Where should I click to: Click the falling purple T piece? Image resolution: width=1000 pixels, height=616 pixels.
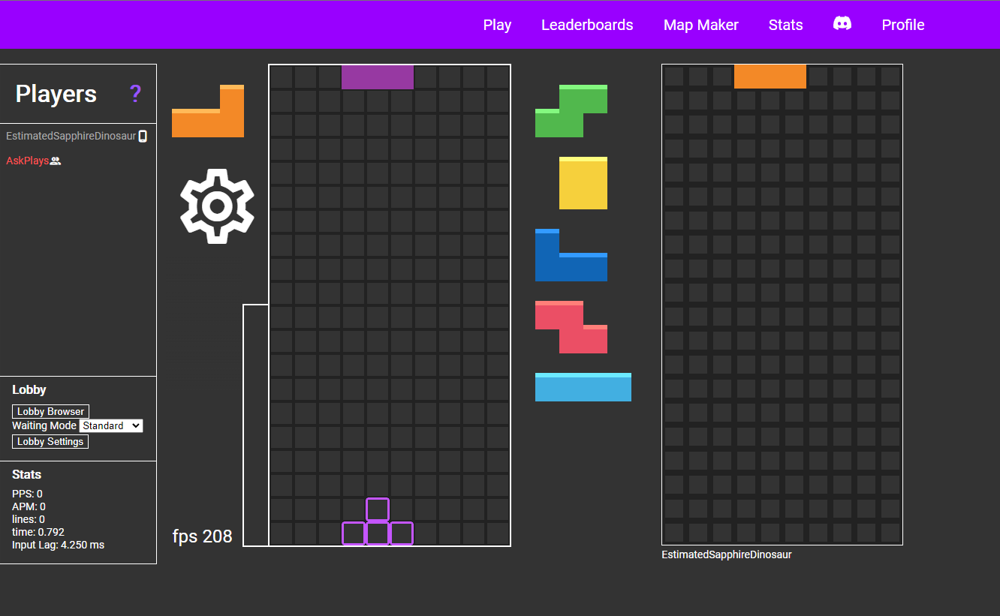(x=378, y=77)
